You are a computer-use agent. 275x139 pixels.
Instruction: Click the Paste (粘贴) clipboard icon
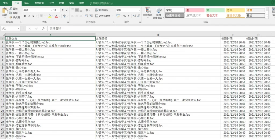click(5, 10)
